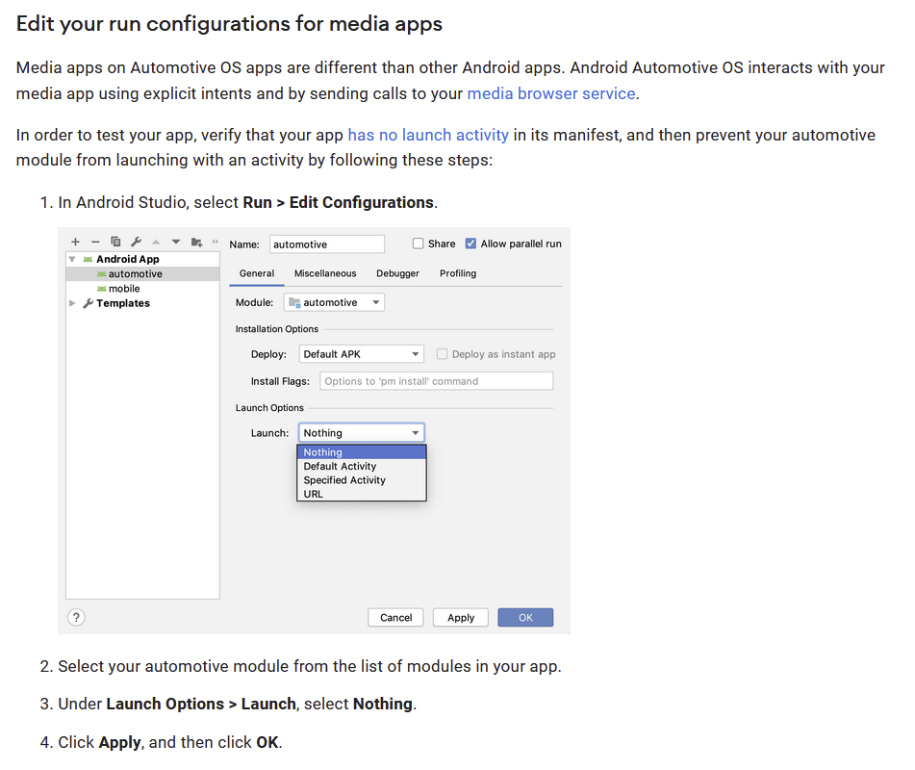915x770 pixels.
Task: Click the Remove Configuration minus icon
Action: click(x=95, y=243)
